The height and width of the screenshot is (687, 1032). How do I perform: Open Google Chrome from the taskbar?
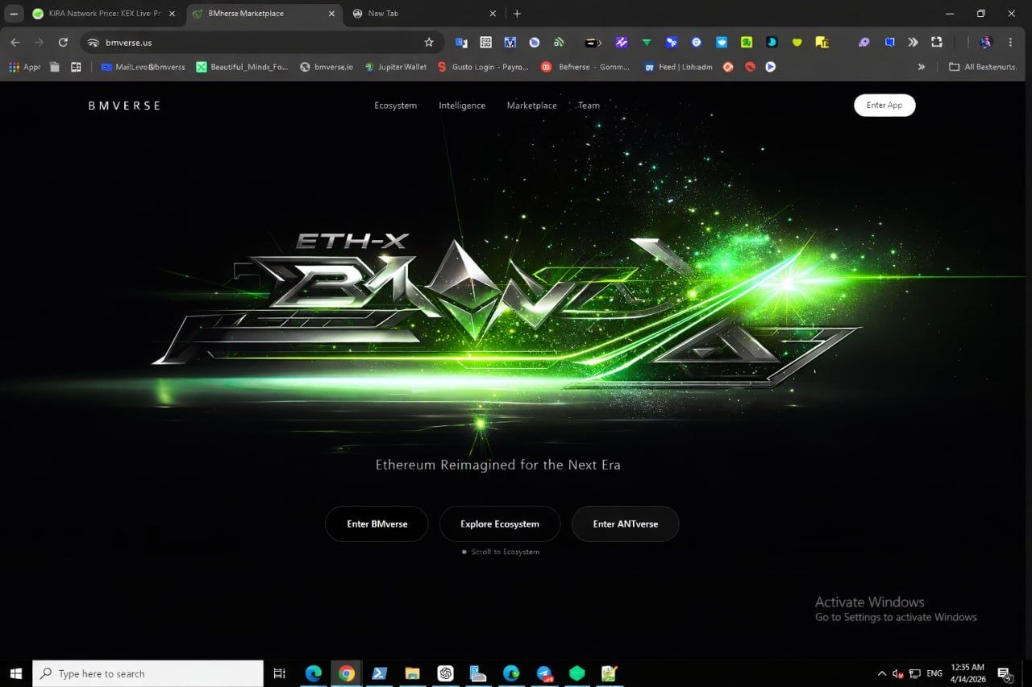point(347,673)
